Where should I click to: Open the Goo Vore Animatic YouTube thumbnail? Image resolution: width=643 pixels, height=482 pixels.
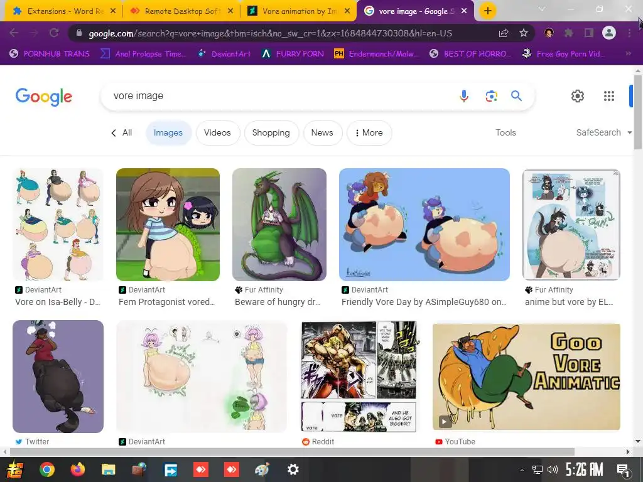(526, 377)
